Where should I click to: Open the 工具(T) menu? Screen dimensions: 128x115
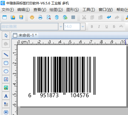(89, 10)
